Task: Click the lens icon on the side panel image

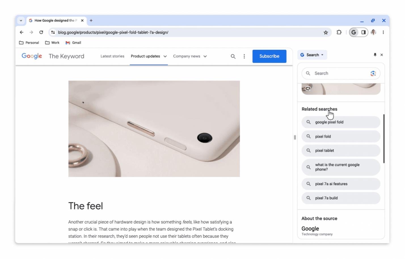Action: tap(308, 88)
